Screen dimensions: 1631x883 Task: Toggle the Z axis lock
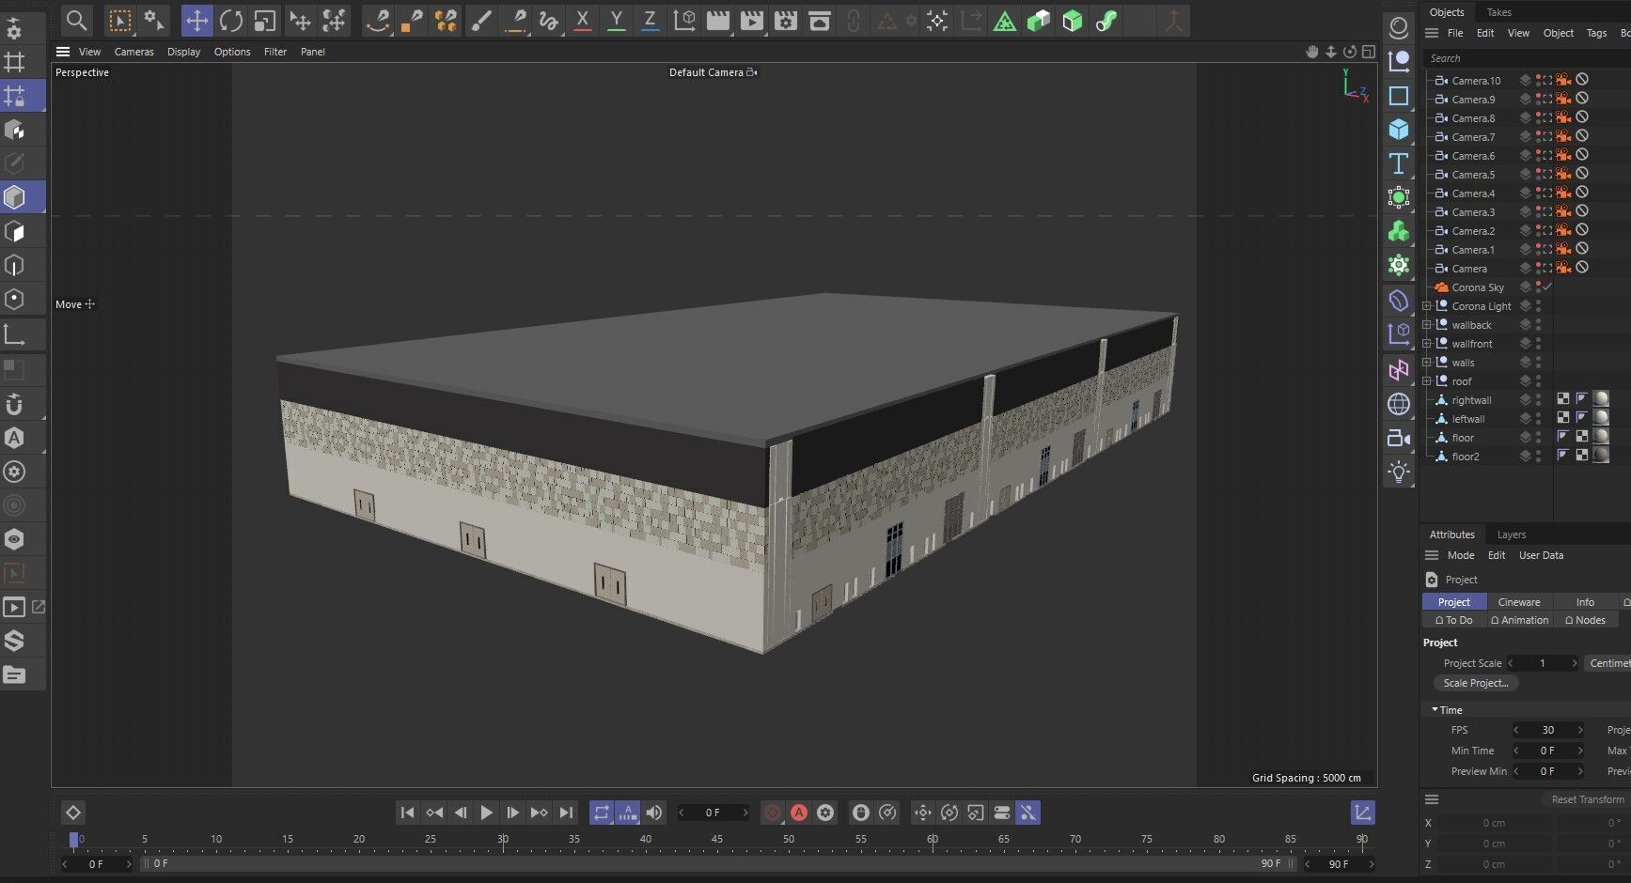pos(651,21)
